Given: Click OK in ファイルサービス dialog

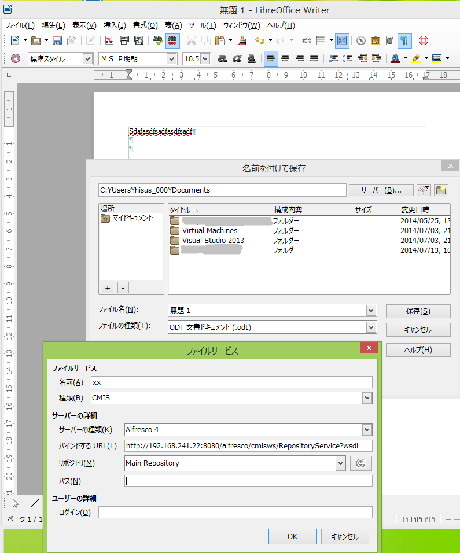Looking at the screenshot, I should pos(292,536).
